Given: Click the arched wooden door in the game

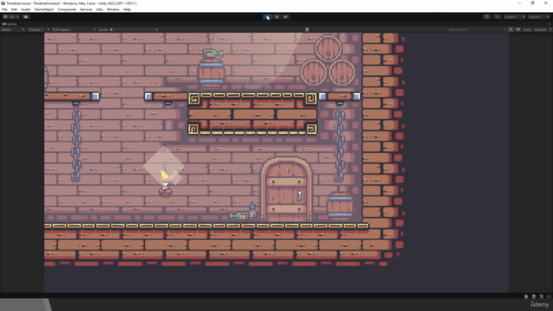Looking at the screenshot, I should 286,190.
